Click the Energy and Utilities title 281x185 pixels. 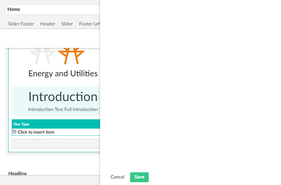[63, 73]
